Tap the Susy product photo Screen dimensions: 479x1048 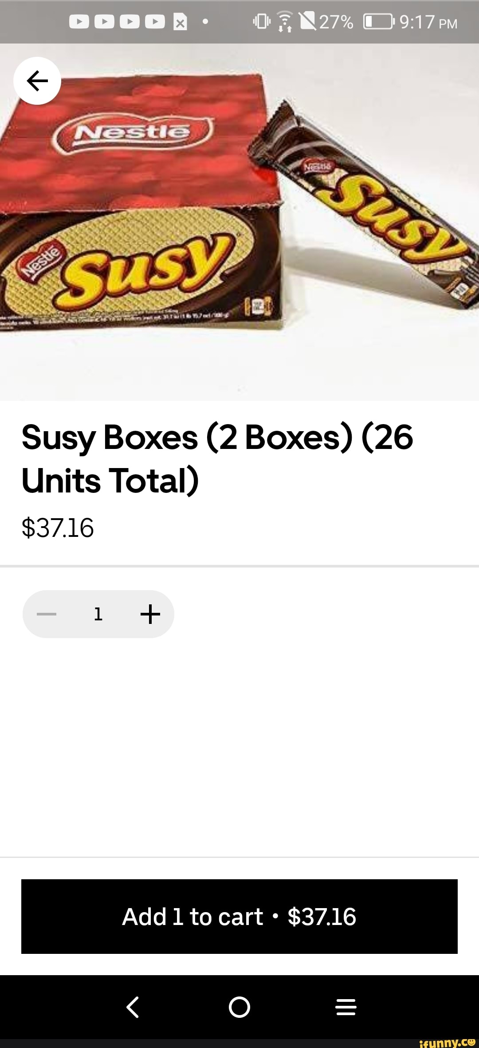click(239, 222)
